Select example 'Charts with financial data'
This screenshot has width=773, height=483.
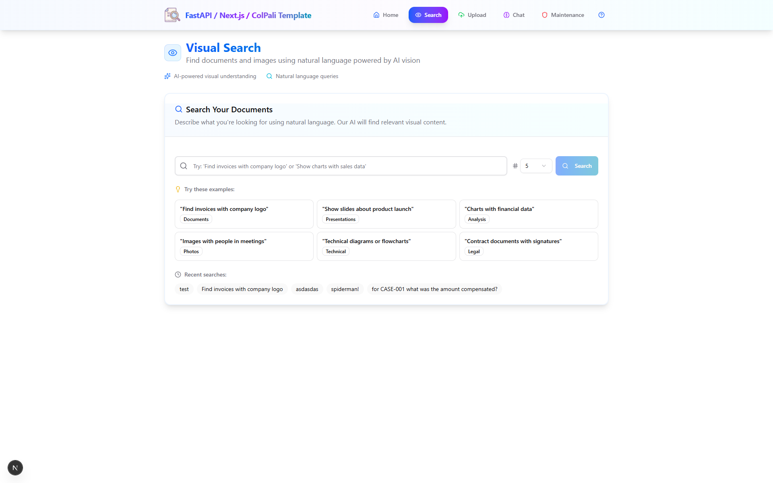(x=529, y=214)
